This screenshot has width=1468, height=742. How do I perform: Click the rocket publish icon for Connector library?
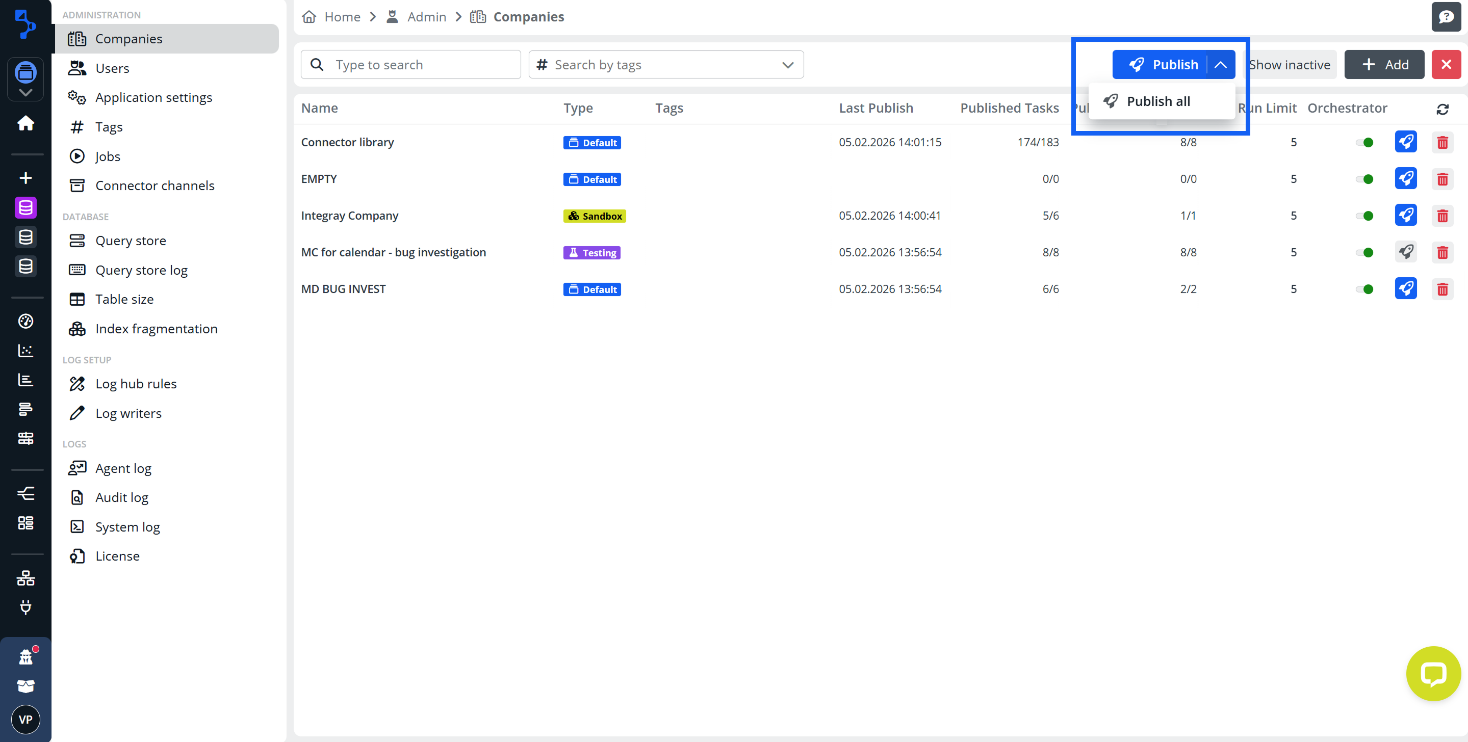click(1405, 142)
